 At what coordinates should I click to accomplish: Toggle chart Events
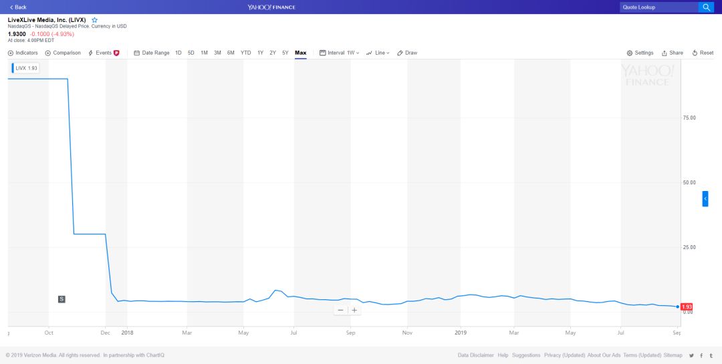(104, 53)
